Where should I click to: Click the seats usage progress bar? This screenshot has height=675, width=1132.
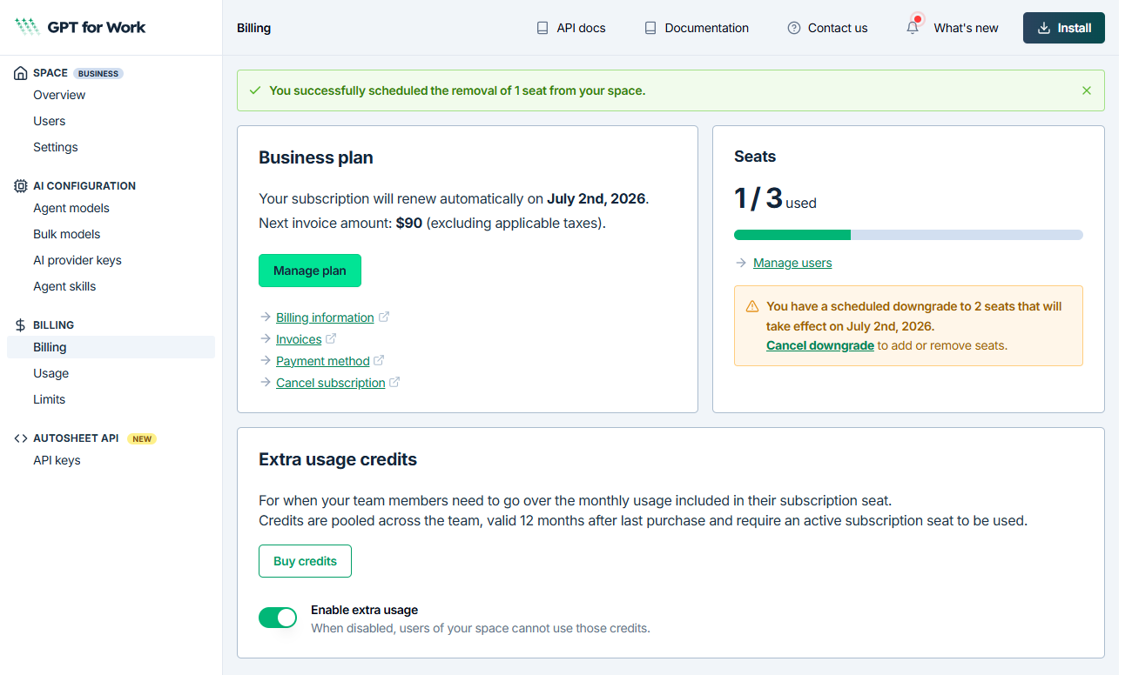[x=908, y=235]
